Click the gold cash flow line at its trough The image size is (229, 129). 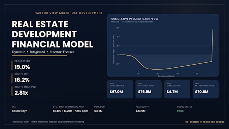tap(154, 69)
